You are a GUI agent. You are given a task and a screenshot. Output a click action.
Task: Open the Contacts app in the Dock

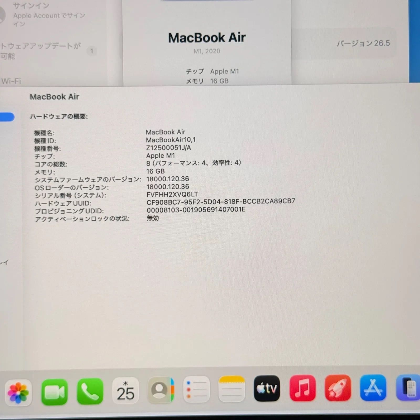pyautogui.click(x=161, y=390)
